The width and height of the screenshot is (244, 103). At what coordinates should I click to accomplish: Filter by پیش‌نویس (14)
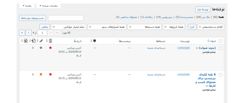coord(164,17)
